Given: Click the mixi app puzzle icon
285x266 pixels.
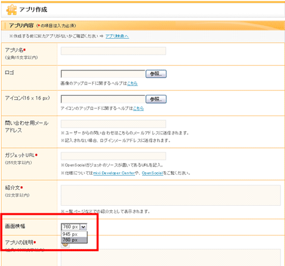Looking at the screenshot, I should coord(11,10).
